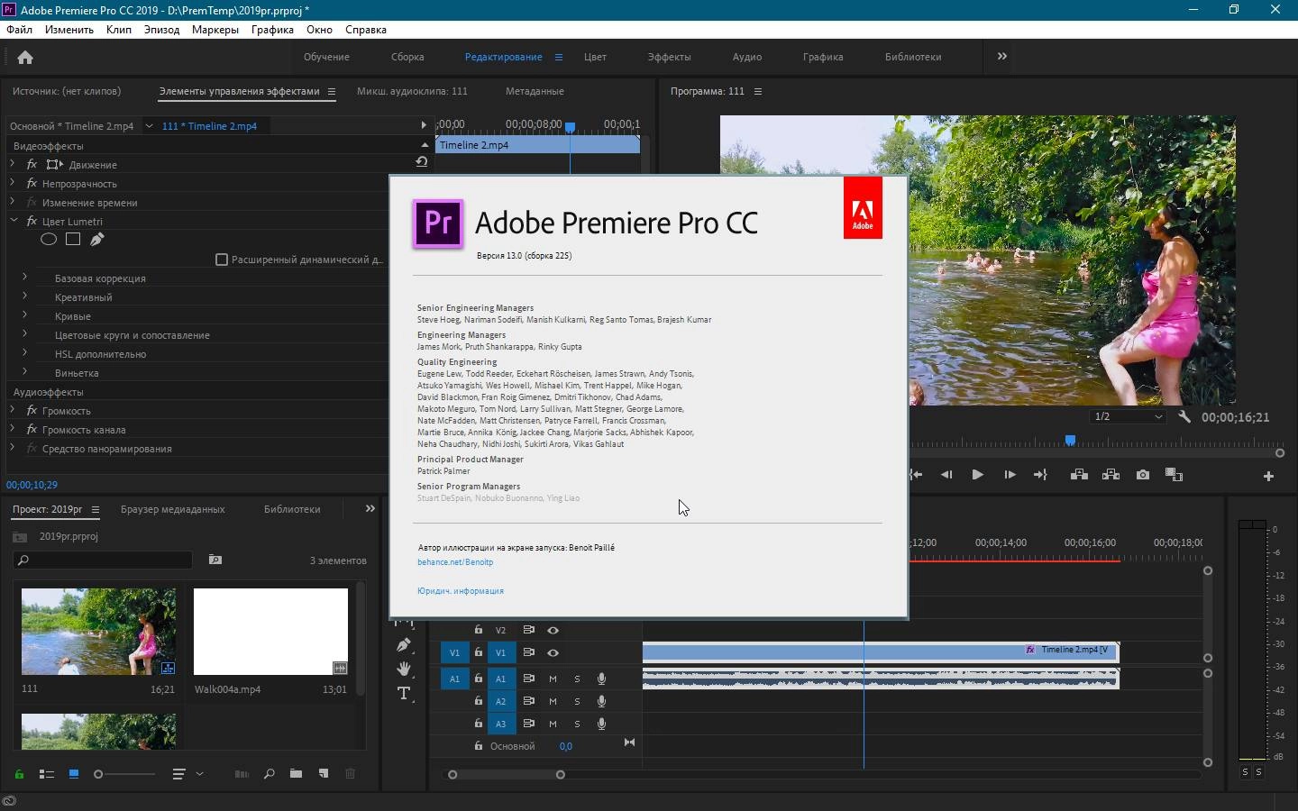Step back one frame in Program monitor

[x=946, y=475]
